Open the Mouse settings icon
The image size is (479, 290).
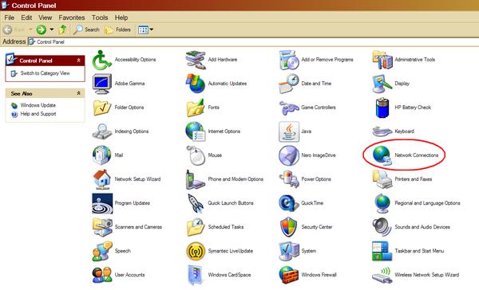pyautogui.click(x=196, y=155)
